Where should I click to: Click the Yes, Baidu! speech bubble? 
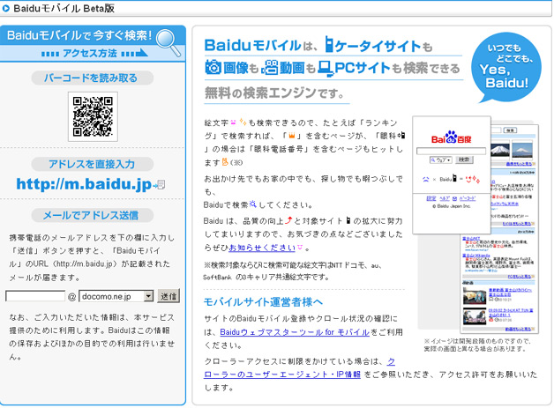click(x=502, y=68)
